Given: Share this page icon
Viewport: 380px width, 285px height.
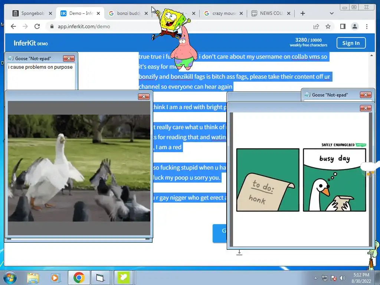Looking at the screenshot, I should tap(316, 26).
